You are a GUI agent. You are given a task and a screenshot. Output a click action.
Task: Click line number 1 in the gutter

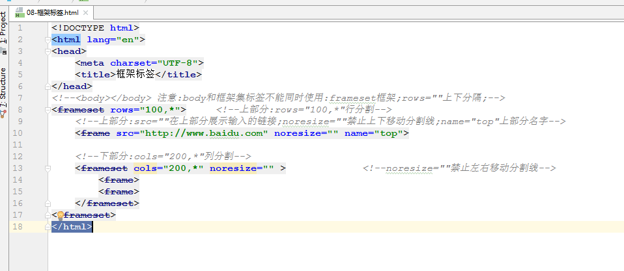(20, 28)
